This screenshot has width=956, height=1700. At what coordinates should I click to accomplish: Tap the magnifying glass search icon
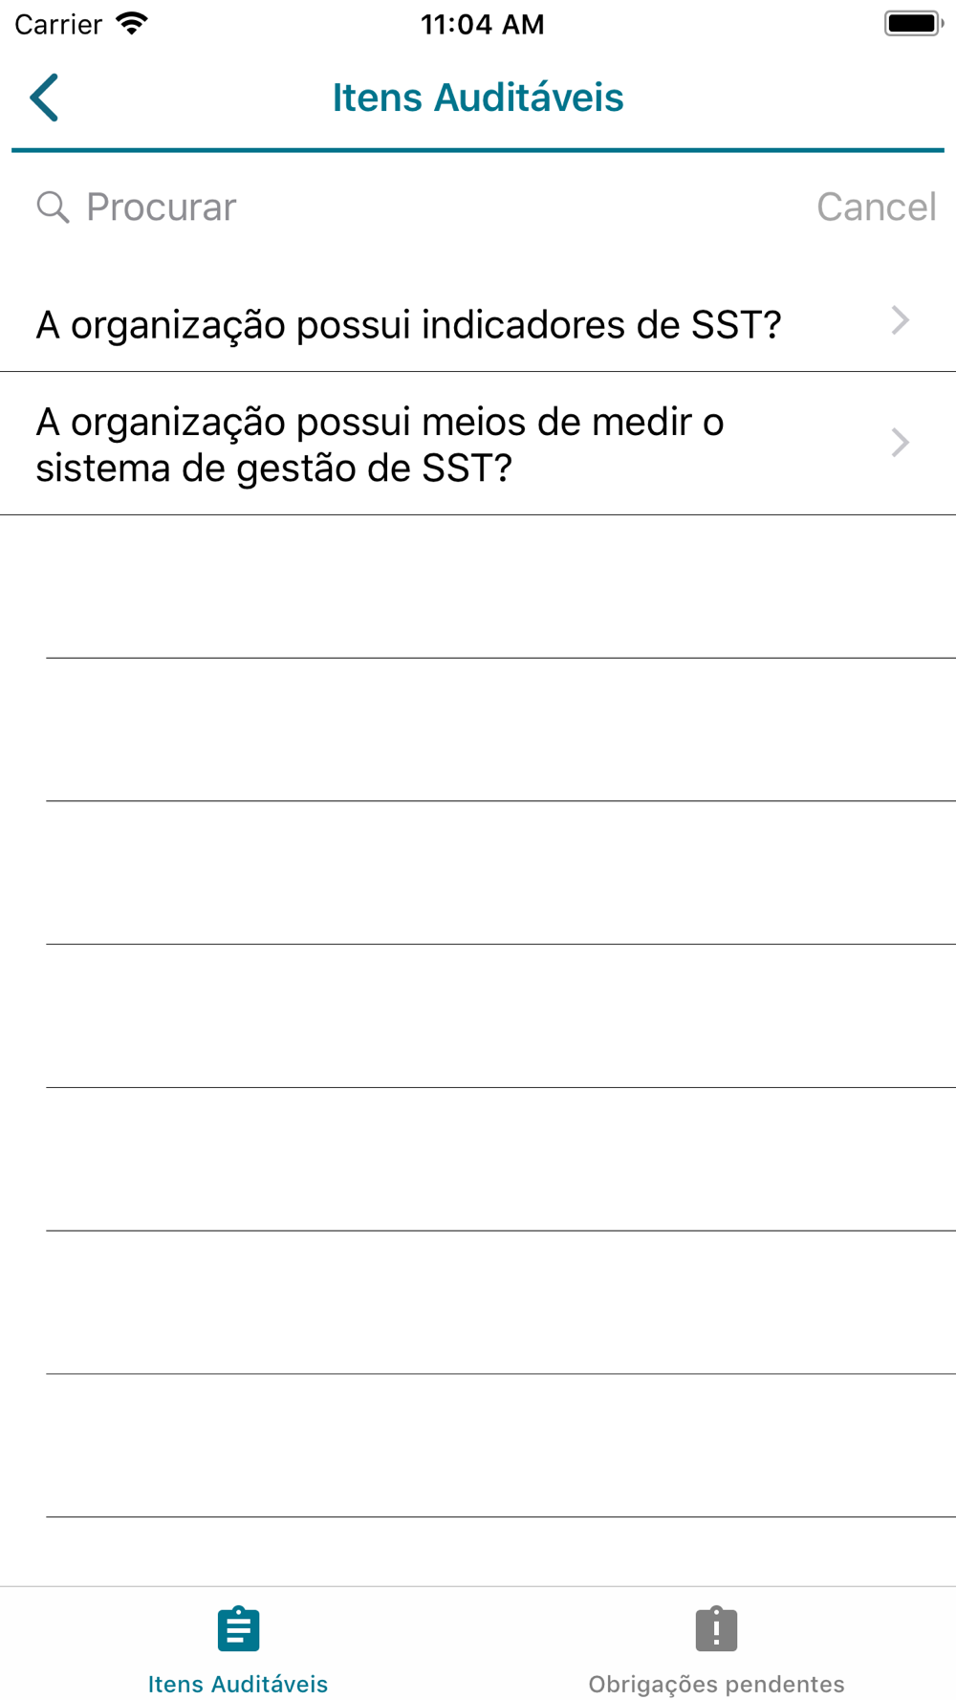click(x=53, y=207)
